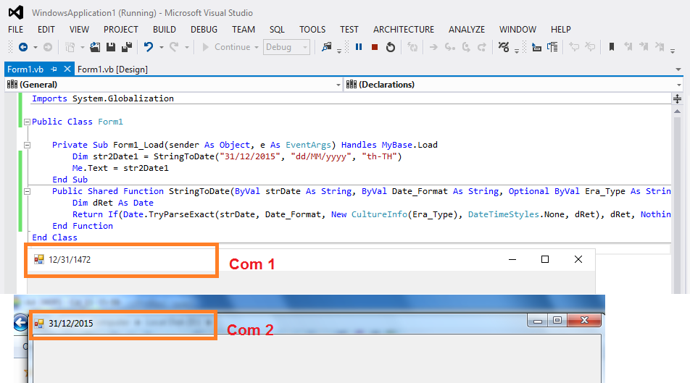Open the VIEW menu
Screen dimensions: 690x383
click(79, 30)
